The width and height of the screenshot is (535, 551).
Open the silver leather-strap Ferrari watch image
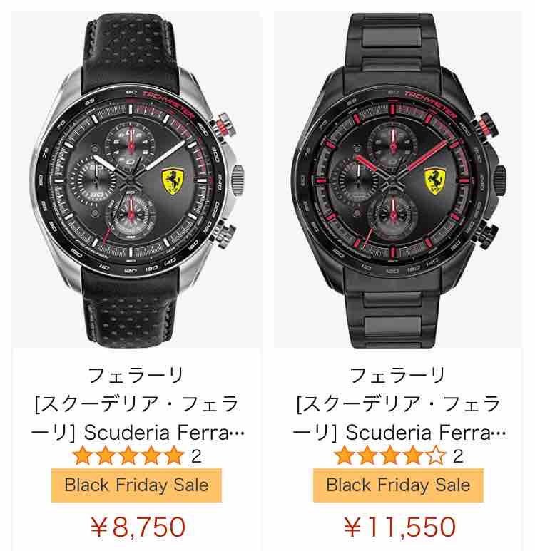pyautogui.click(x=137, y=180)
